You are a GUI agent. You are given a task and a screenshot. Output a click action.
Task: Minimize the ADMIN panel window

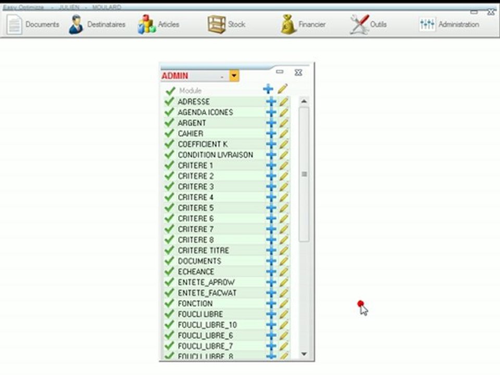(280, 72)
